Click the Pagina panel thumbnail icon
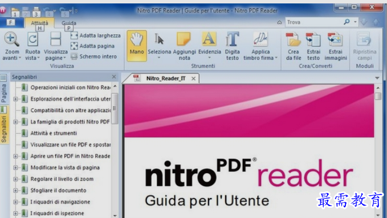 pos(3,78)
